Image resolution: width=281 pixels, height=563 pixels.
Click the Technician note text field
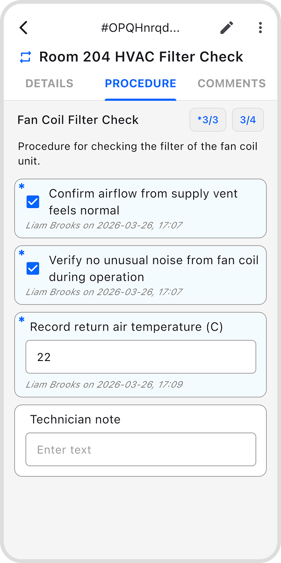(140, 449)
